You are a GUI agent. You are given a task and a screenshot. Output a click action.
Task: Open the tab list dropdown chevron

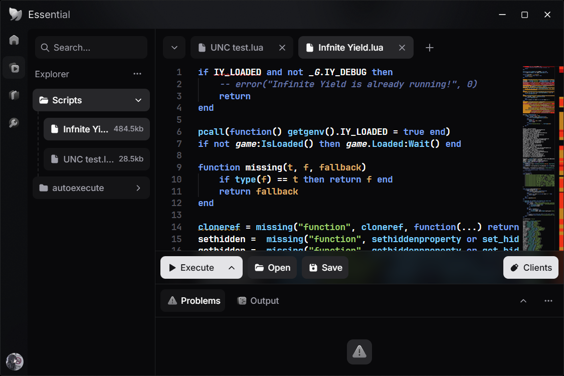[174, 48]
